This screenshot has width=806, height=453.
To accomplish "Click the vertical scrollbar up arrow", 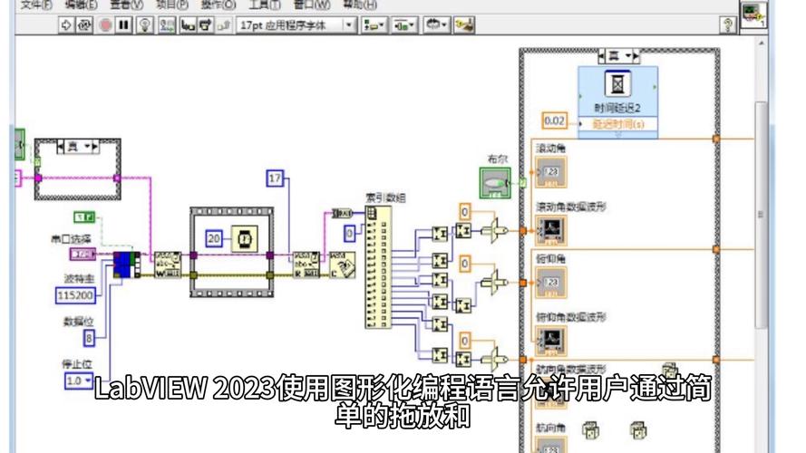I will pyautogui.click(x=762, y=43).
